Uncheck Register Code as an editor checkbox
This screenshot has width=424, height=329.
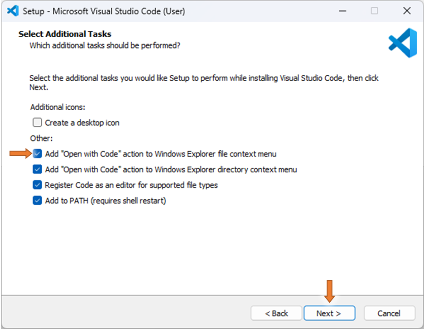point(37,185)
